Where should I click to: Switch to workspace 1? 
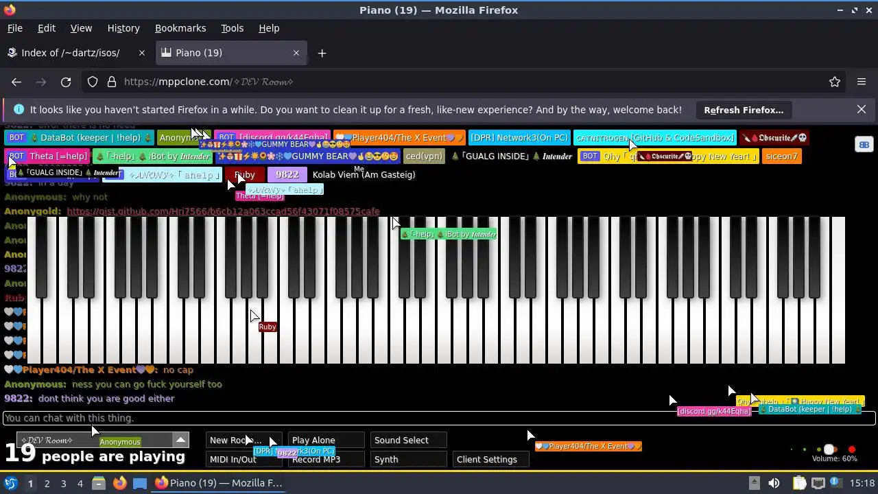[x=30, y=483]
